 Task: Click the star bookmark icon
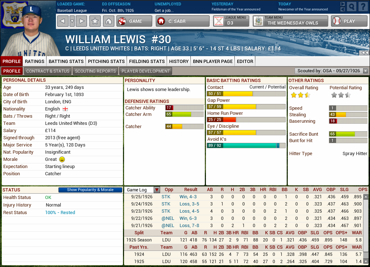click(x=95, y=21)
